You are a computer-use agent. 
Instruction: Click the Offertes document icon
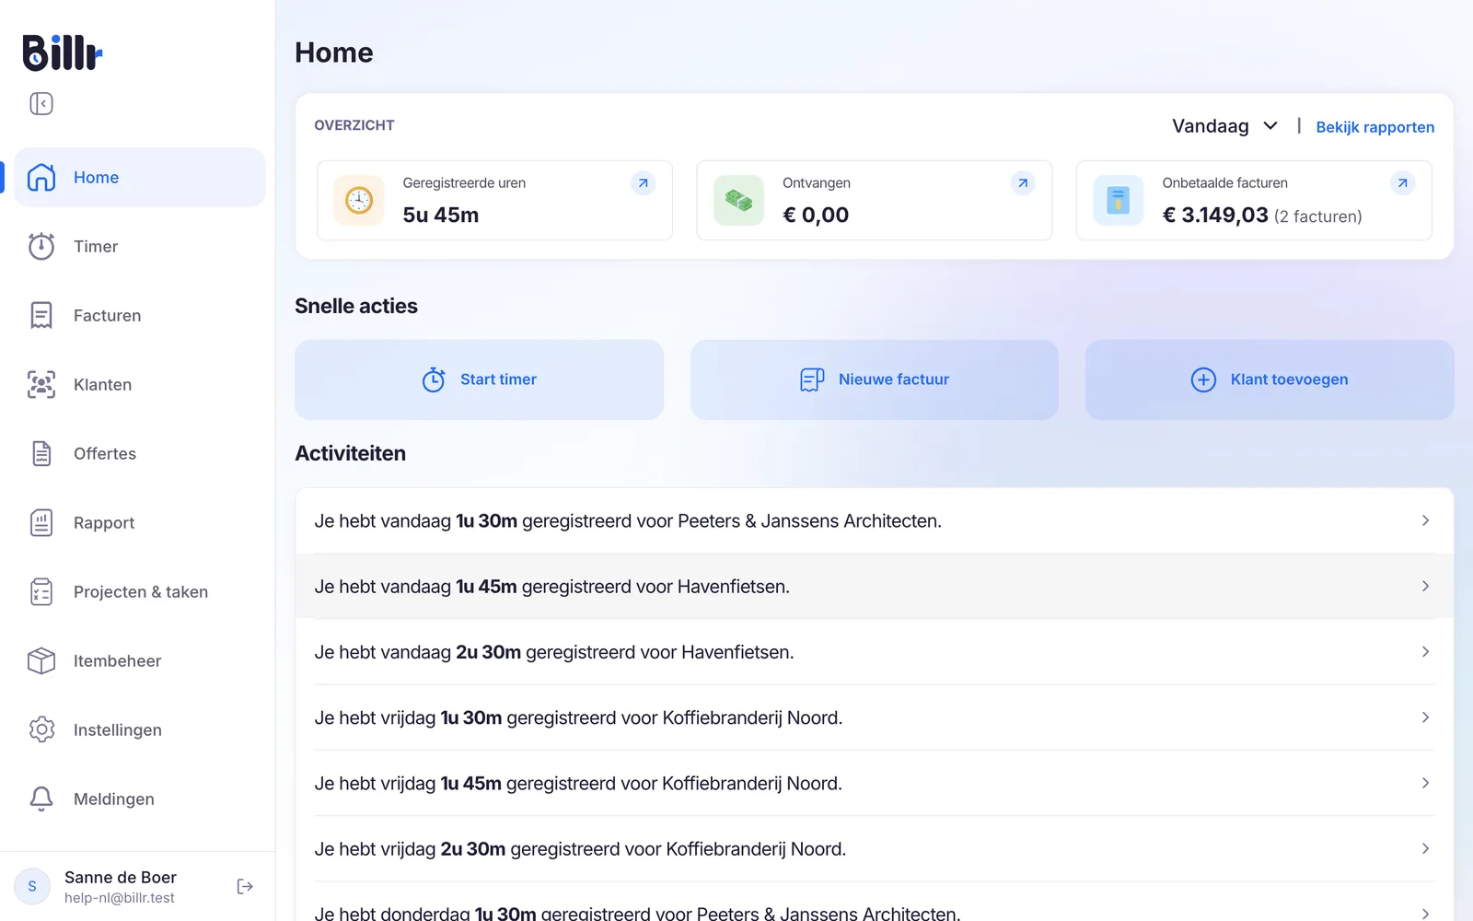tap(41, 453)
